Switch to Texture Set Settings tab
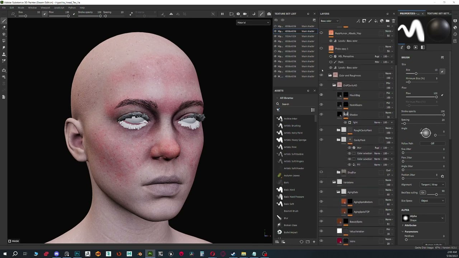The width and height of the screenshot is (459, 258). point(439,14)
